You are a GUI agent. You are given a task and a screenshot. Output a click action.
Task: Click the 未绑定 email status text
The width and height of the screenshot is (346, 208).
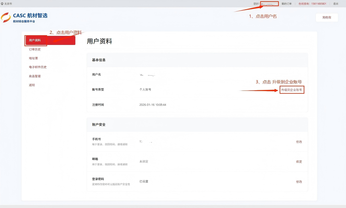point(144,161)
